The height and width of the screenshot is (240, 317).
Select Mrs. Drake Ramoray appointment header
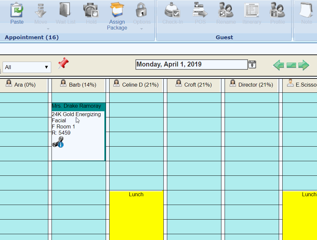(78, 107)
